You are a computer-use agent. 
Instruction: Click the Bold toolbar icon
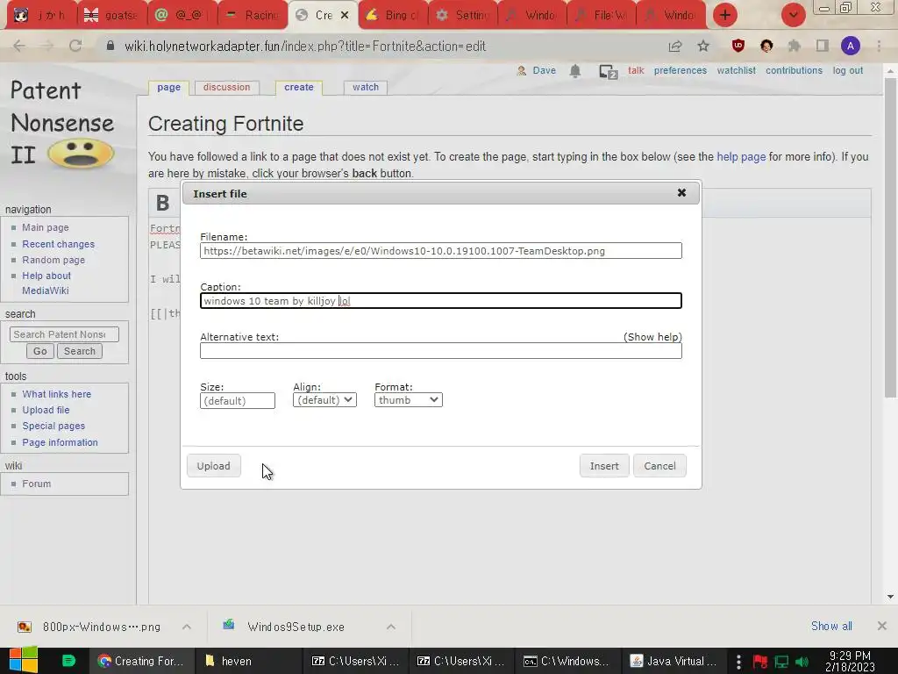(162, 203)
